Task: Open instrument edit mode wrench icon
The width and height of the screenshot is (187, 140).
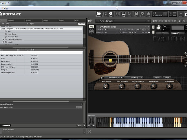Action: (92, 27)
